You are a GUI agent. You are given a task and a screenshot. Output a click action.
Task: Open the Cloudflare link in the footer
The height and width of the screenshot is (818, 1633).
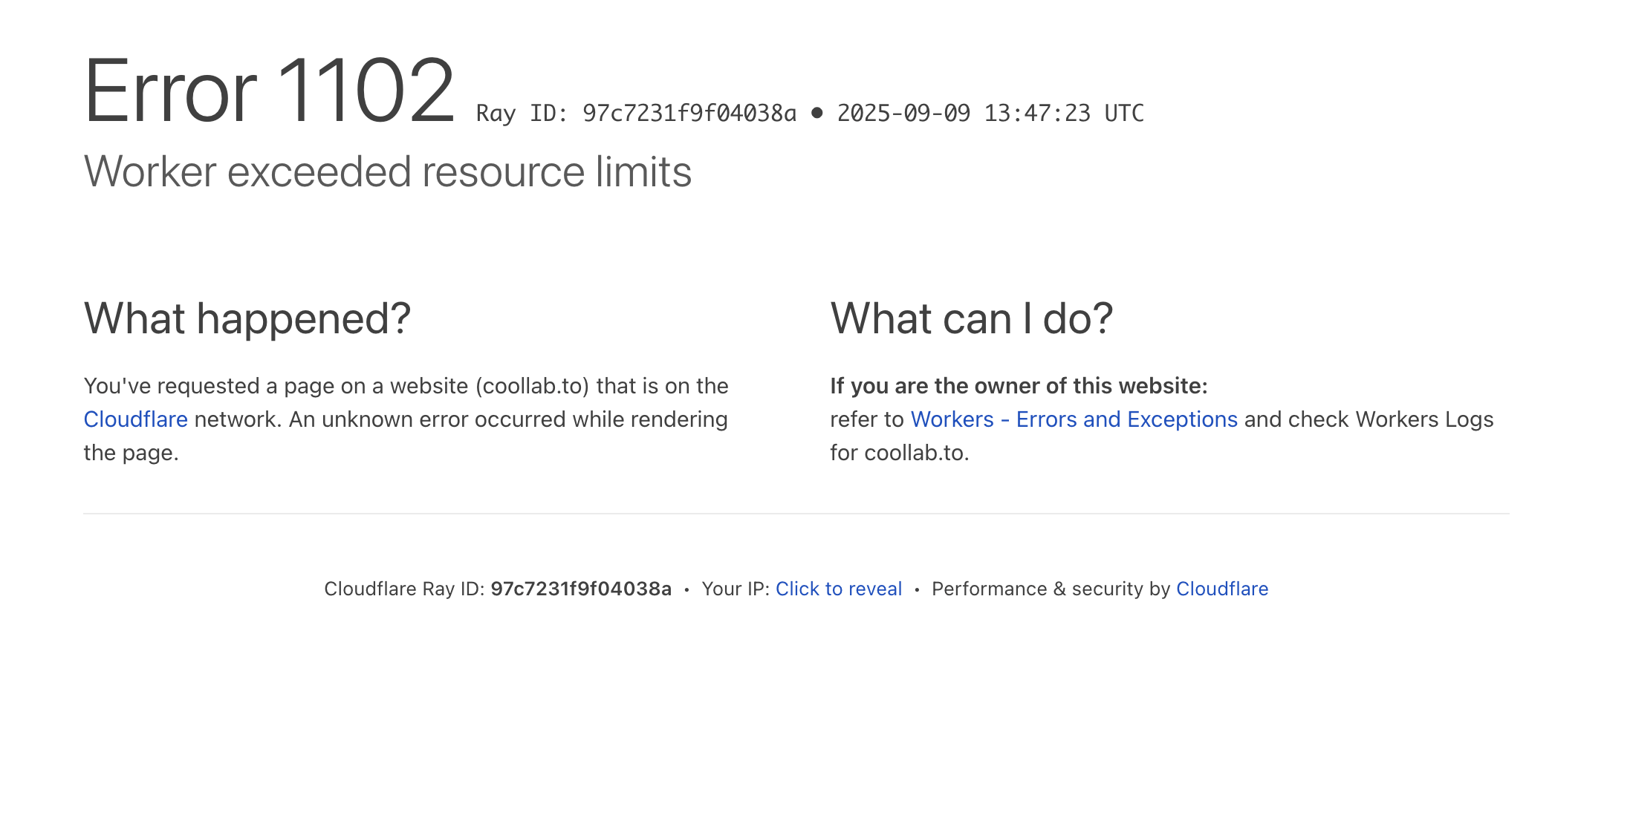pos(1221,589)
